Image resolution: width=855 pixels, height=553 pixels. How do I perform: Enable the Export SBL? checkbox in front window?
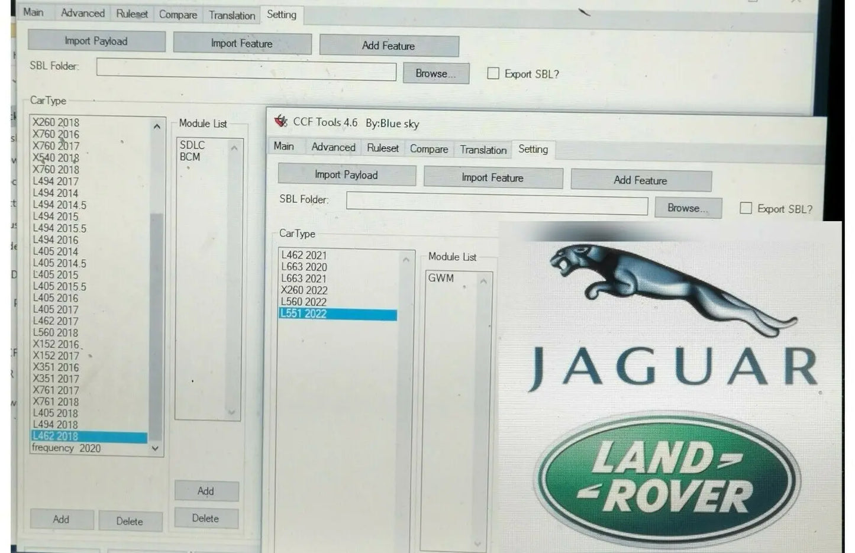pos(746,208)
